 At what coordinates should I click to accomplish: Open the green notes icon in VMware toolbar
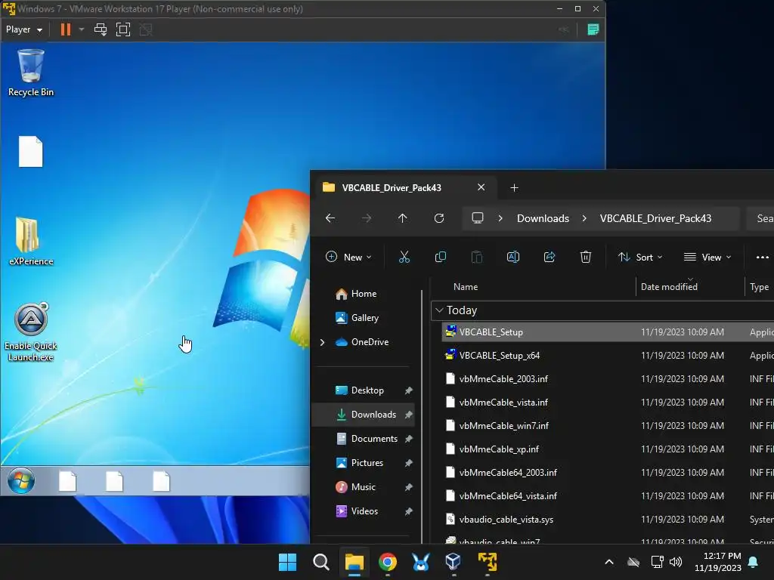(593, 29)
